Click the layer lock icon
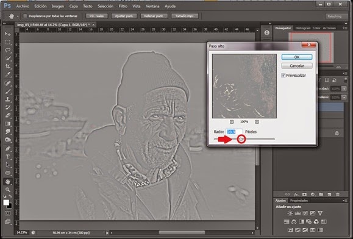The height and width of the screenshot is (239, 353). click(x=337, y=133)
